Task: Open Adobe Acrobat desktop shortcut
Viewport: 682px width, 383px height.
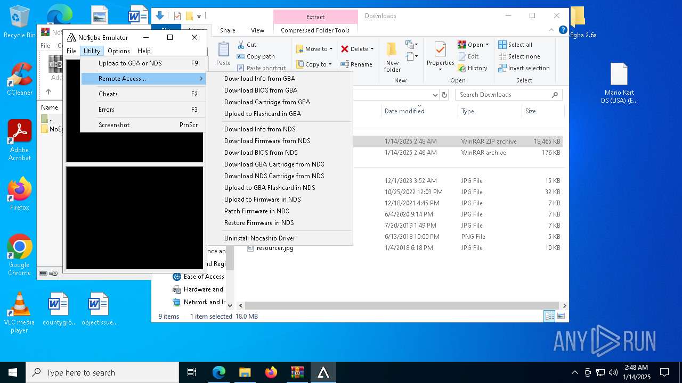Action: 19,140
